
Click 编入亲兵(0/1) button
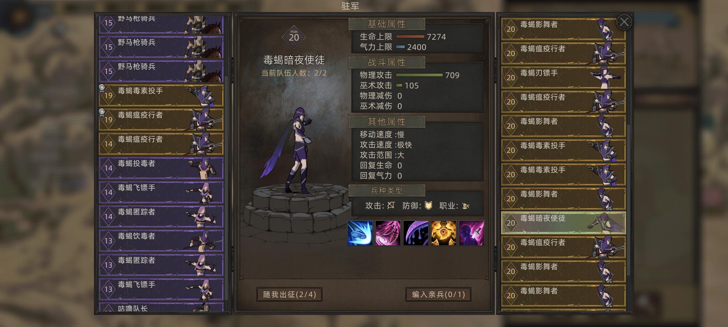coord(438,294)
